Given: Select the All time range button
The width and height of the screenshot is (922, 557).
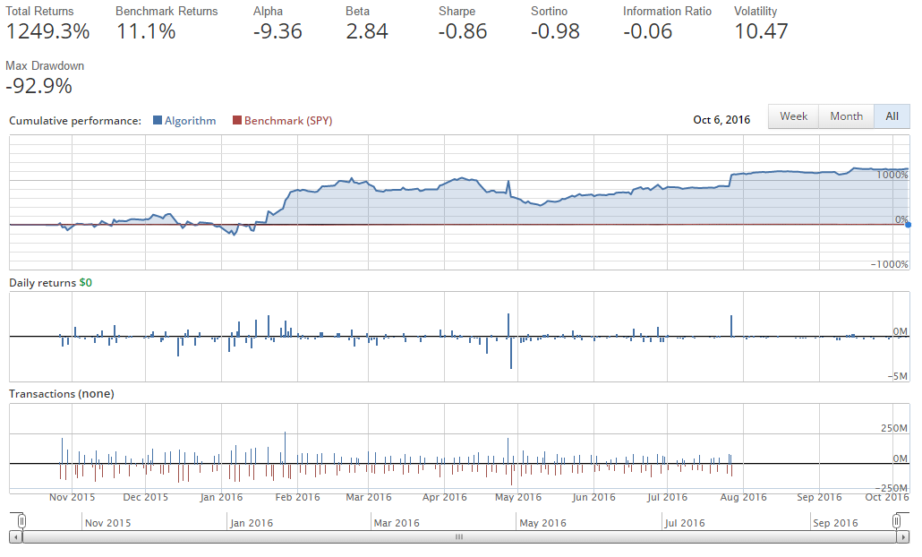Looking at the screenshot, I should tap(892, 116).
